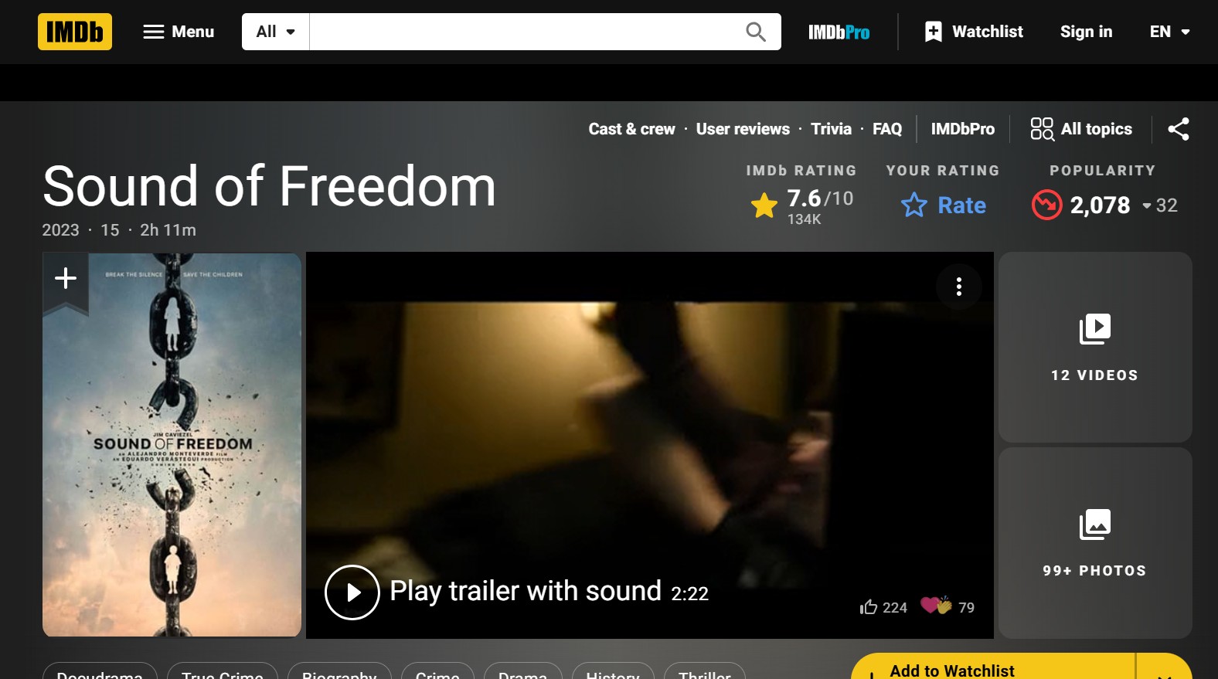Image resolution: width=1218 pixels, height=679 pixels.
Task: Open User reviews
Action: pyautogui.click(x=743, y=129)
